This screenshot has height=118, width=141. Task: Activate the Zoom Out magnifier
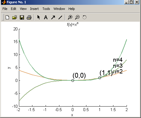tap(77, 17)
